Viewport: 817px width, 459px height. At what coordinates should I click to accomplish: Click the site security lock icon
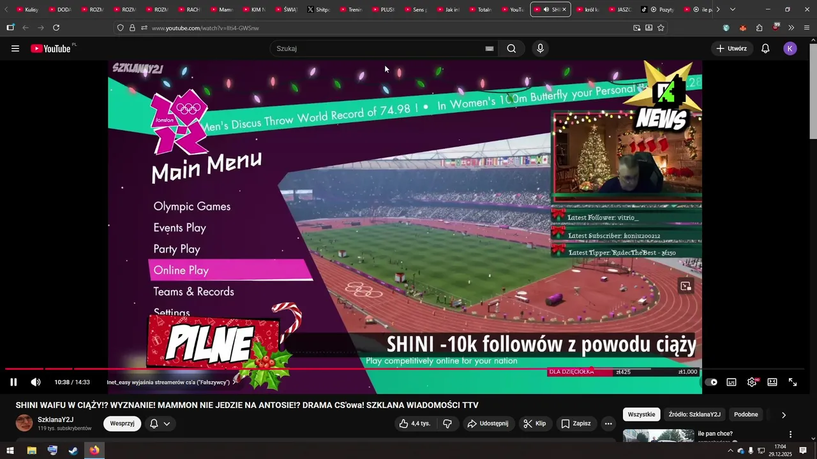pyautogui.click(x=132, y=28)
